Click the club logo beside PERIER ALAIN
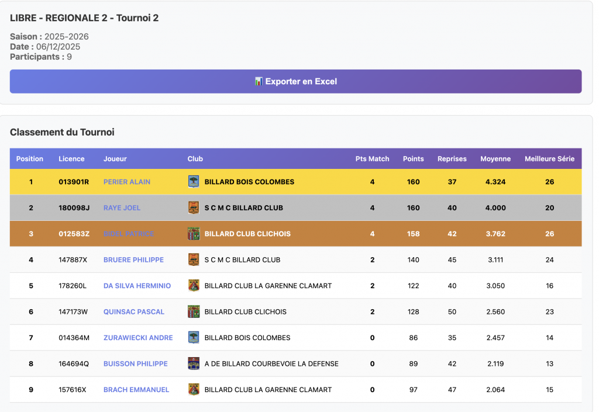599x412 pixels. click(x=194, y=182)
